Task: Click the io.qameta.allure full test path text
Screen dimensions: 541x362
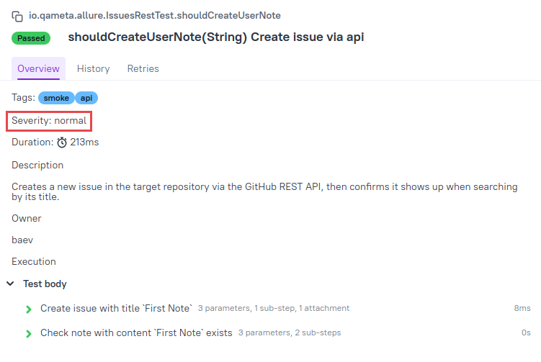Action: click(x=155, y=16)
